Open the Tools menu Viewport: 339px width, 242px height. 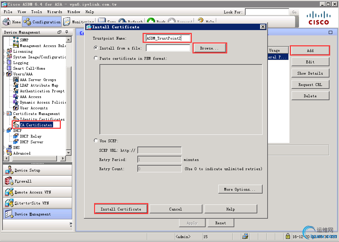pyautogui.click(x=36, y=12)
